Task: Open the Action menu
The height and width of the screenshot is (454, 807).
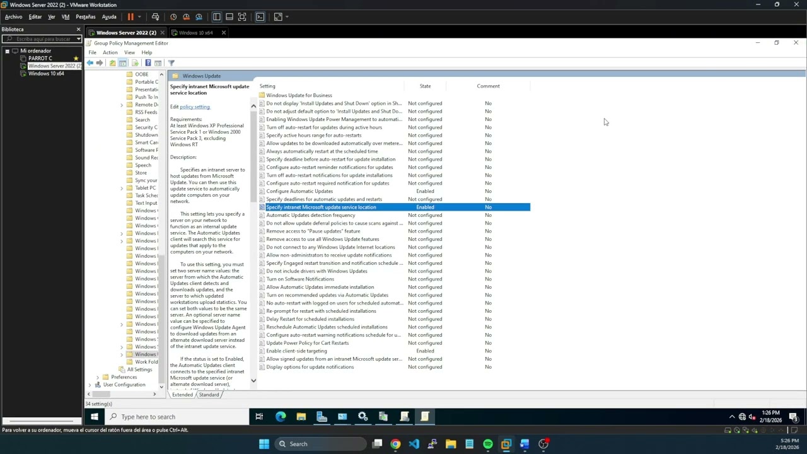Action: pyautogui.click(x=110, y=52)
